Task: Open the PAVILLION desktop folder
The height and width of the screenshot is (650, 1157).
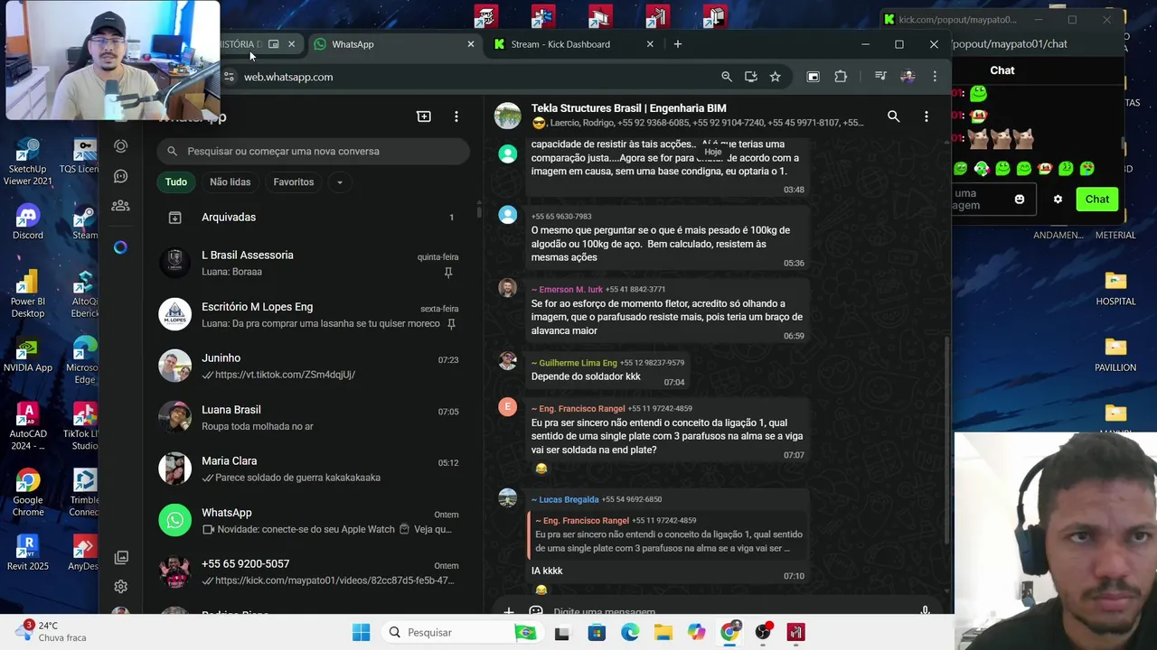Action: [1115, 354]
